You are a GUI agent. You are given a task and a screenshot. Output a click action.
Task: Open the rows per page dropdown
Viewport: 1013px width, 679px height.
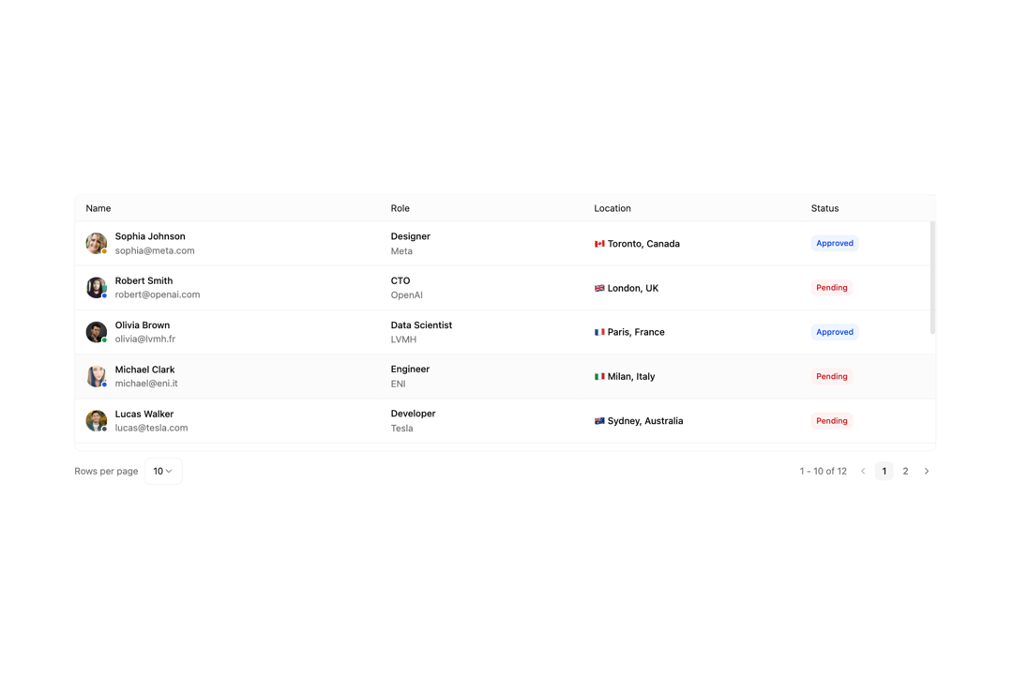[163, 471]
